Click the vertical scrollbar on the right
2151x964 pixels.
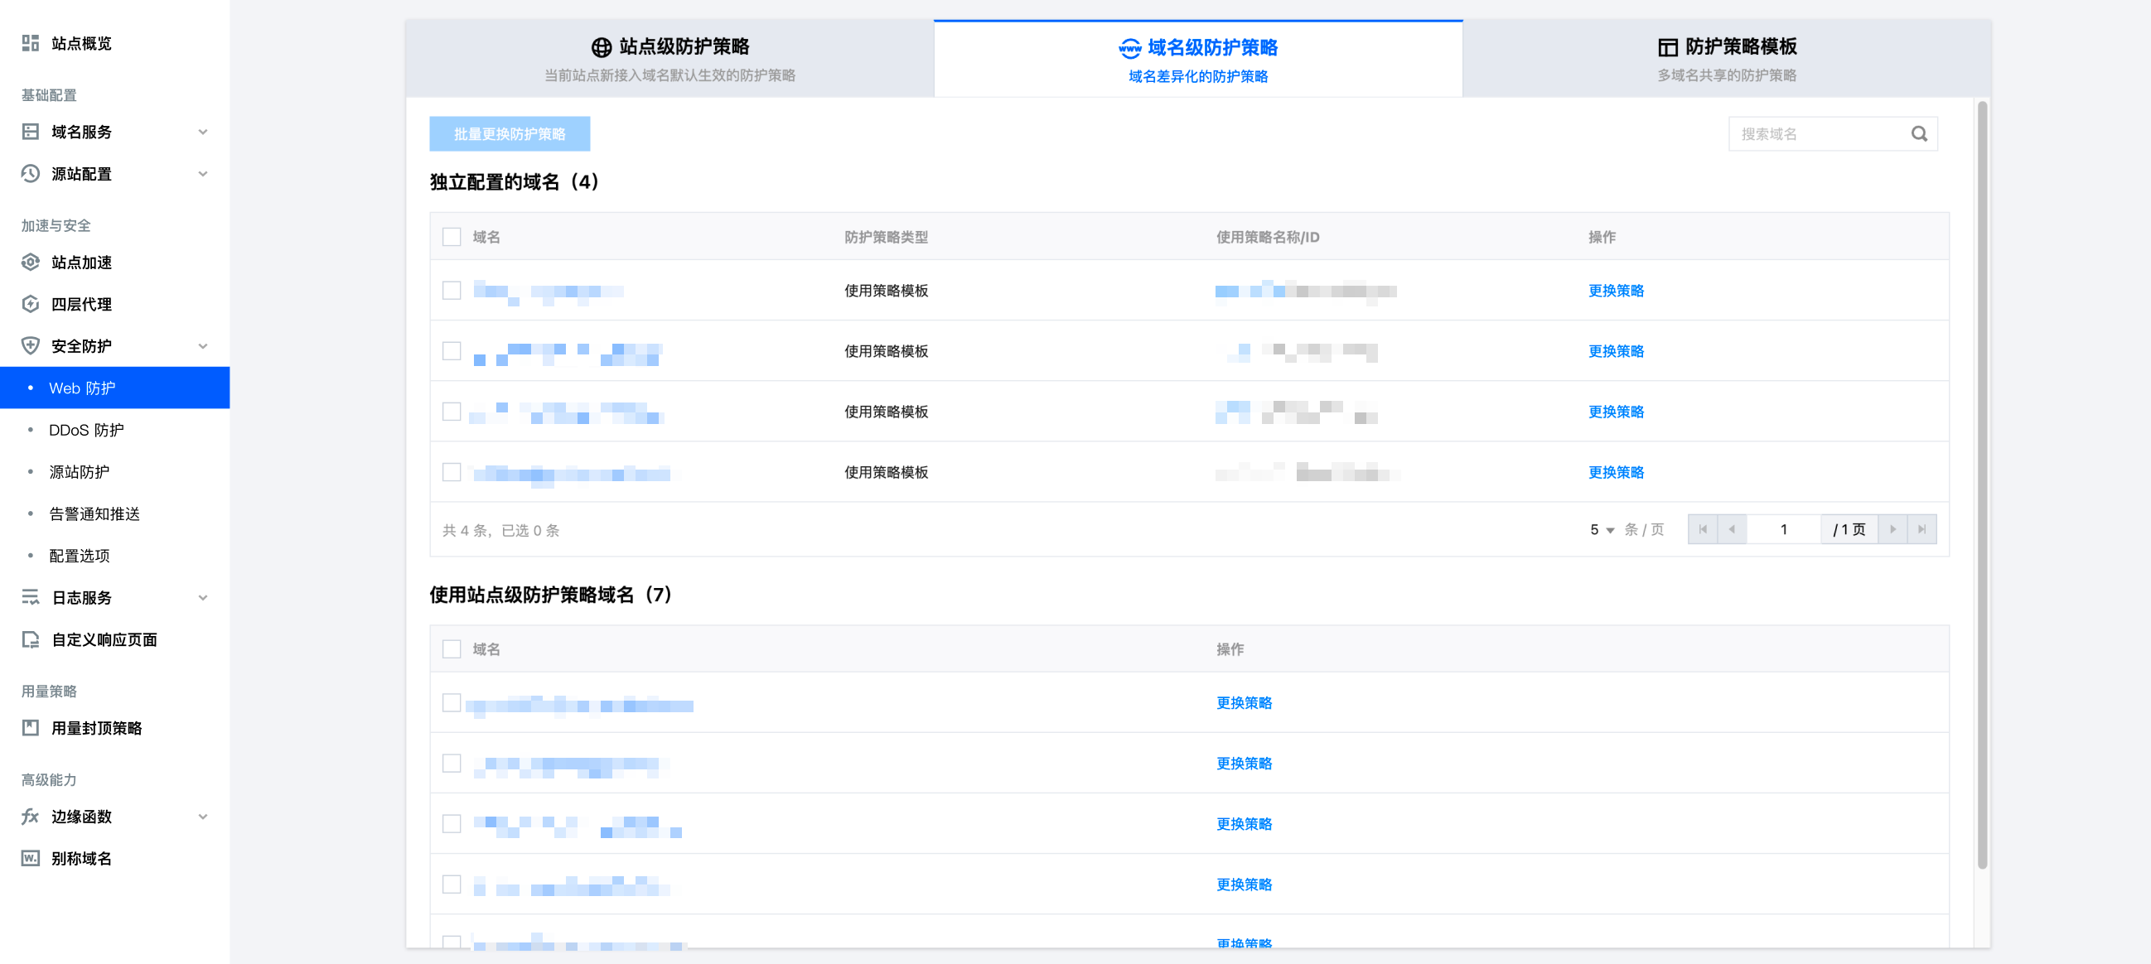tap(1981, 484)
